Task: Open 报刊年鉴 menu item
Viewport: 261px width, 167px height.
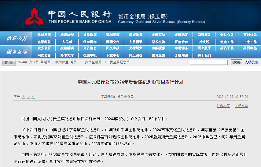Action: 250,48
